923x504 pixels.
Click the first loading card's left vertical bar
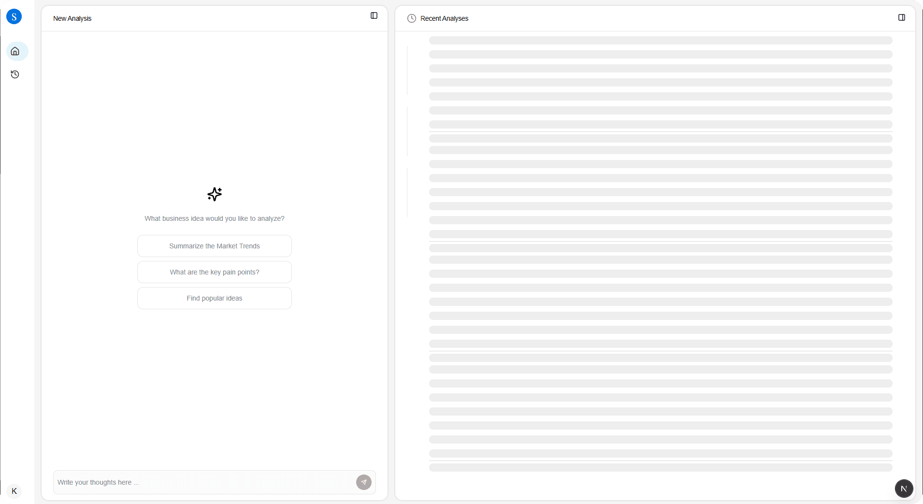407,71
